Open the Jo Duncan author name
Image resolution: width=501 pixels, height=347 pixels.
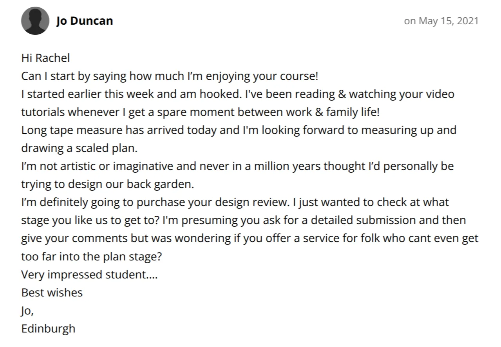[x=85, y=21]
